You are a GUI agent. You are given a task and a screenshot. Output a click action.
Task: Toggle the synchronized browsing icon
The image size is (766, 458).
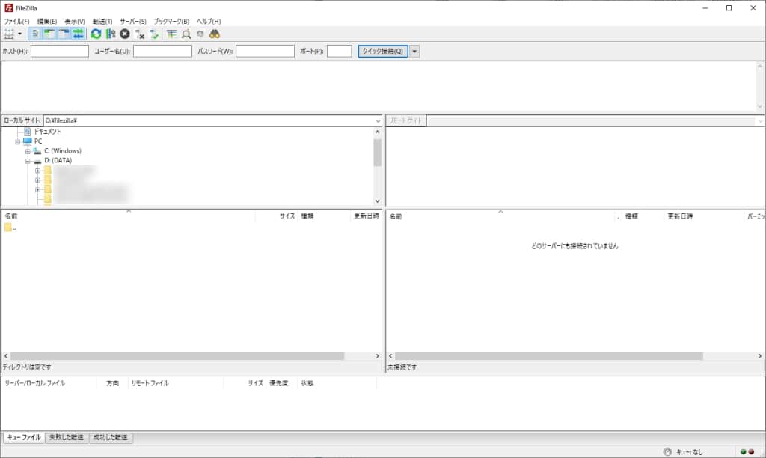pos(200,34)
